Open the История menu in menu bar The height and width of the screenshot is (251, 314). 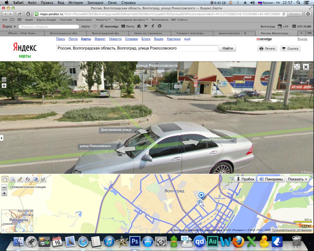point(75,3)
